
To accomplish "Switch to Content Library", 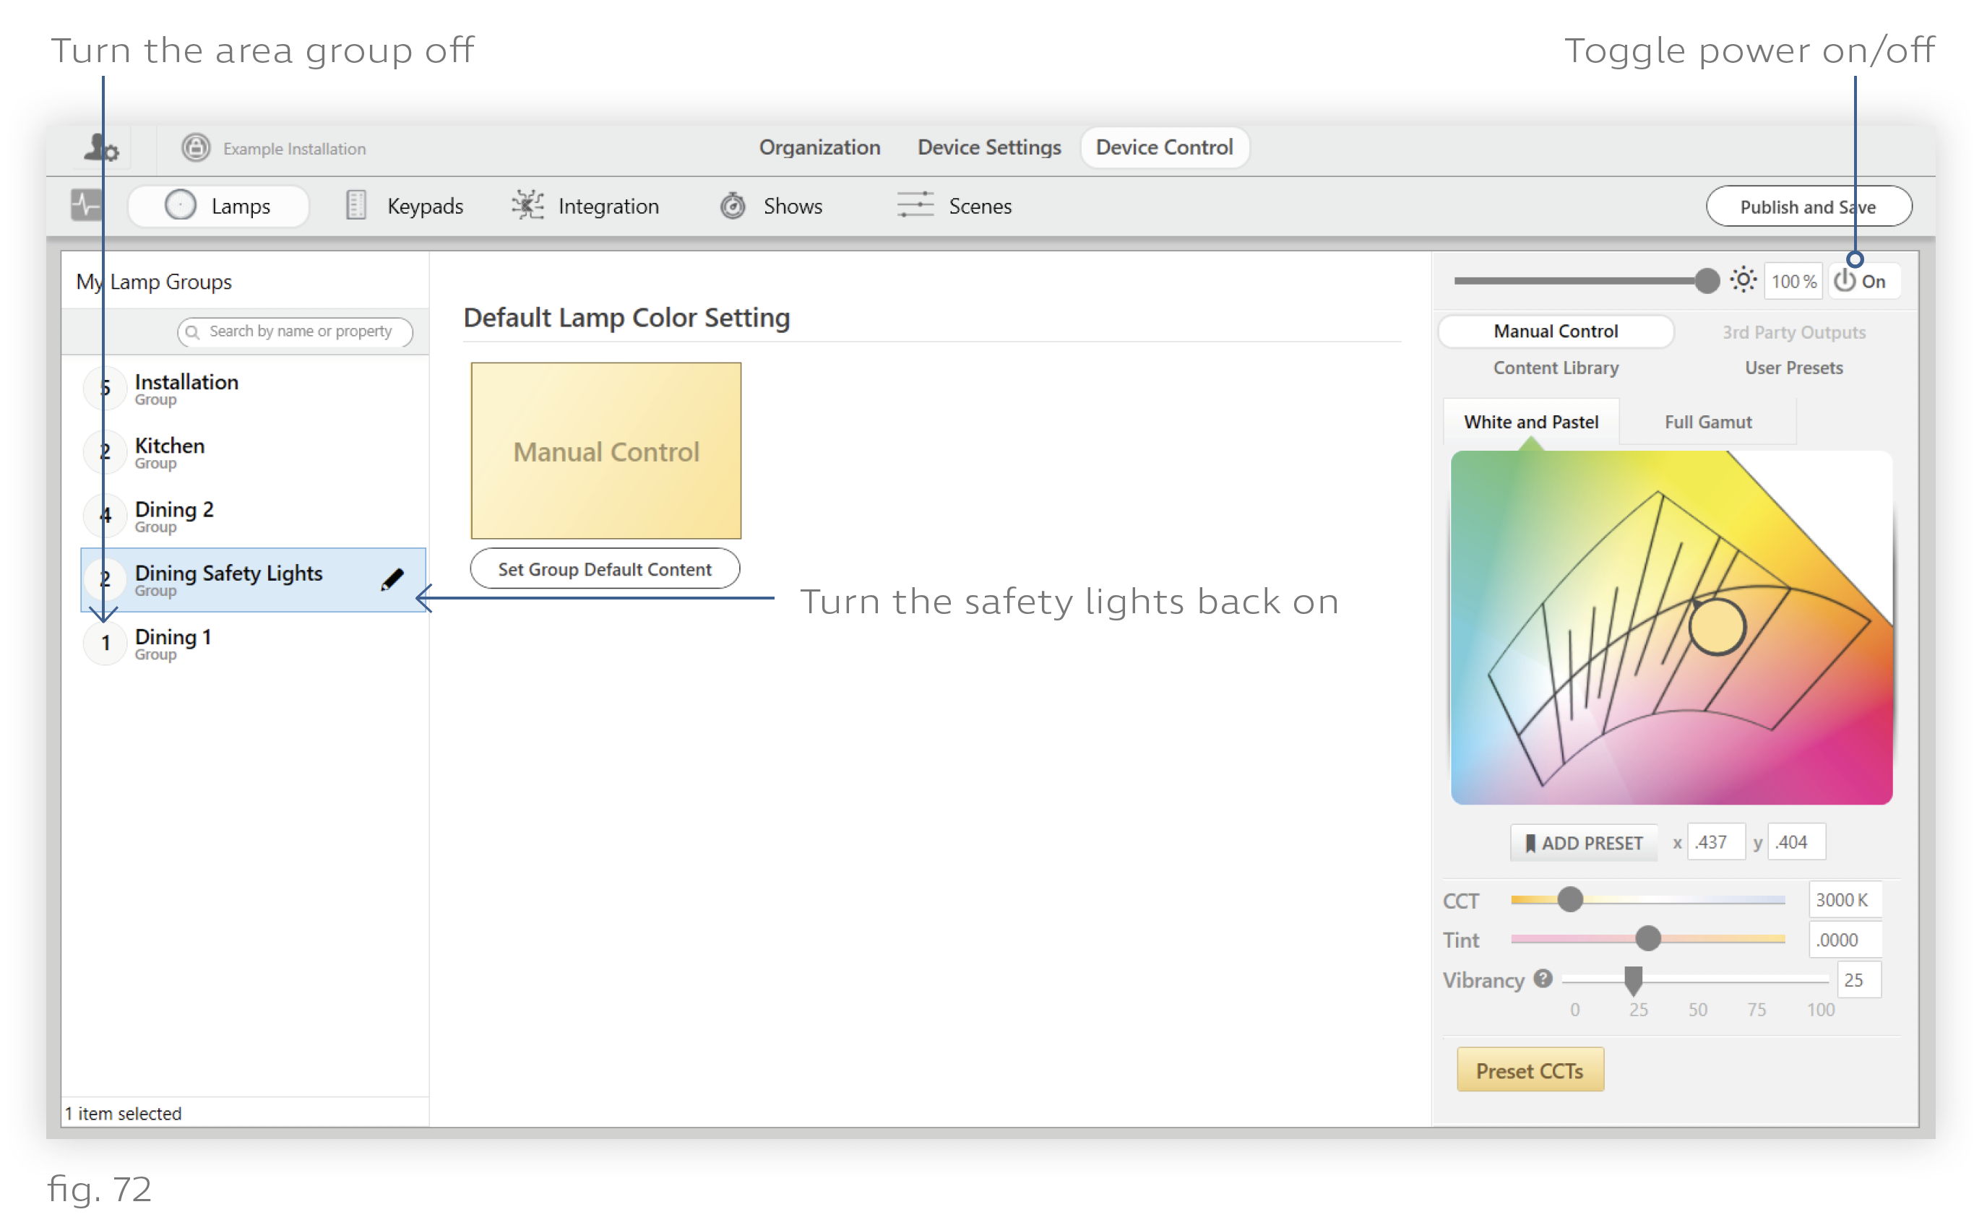I will tap(1556, 368).
